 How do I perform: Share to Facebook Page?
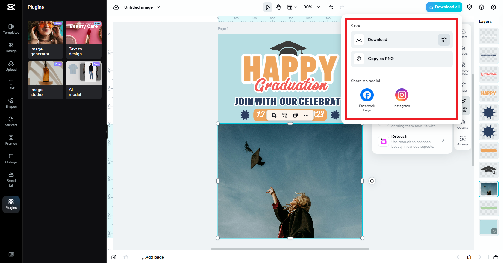tap(367, 95)
